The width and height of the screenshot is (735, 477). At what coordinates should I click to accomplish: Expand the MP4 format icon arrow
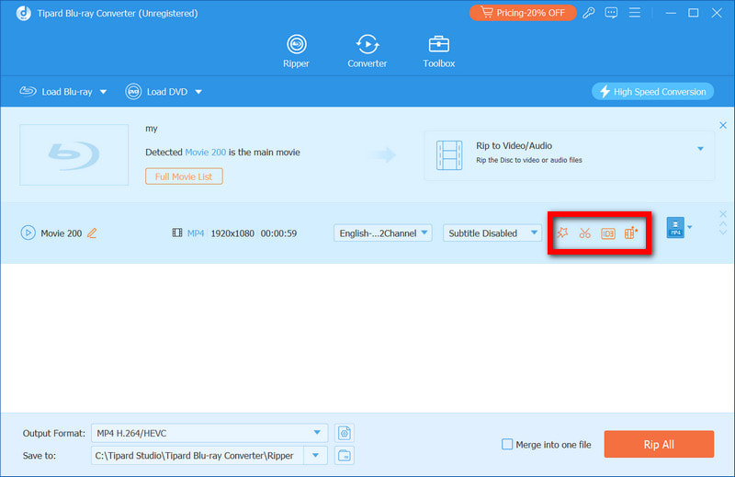tap(690, 228)
